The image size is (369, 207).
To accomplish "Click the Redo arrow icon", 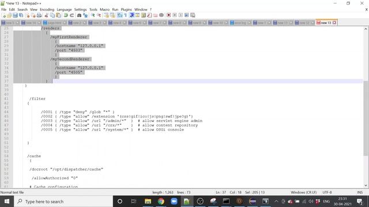I will click(71, 16).
